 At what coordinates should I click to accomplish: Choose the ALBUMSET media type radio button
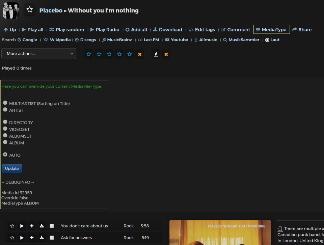click(5, 136)
